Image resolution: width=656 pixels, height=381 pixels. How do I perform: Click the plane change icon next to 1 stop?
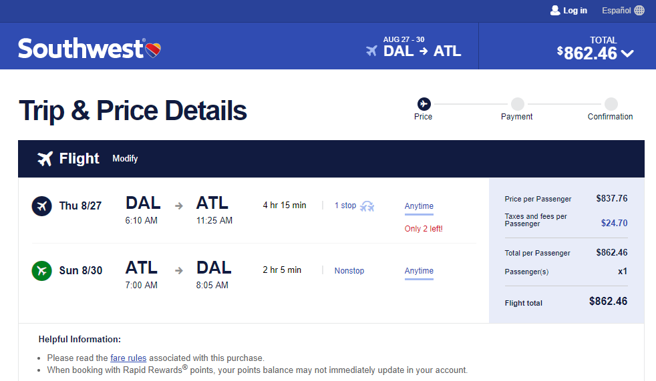(x=367, y=206)
